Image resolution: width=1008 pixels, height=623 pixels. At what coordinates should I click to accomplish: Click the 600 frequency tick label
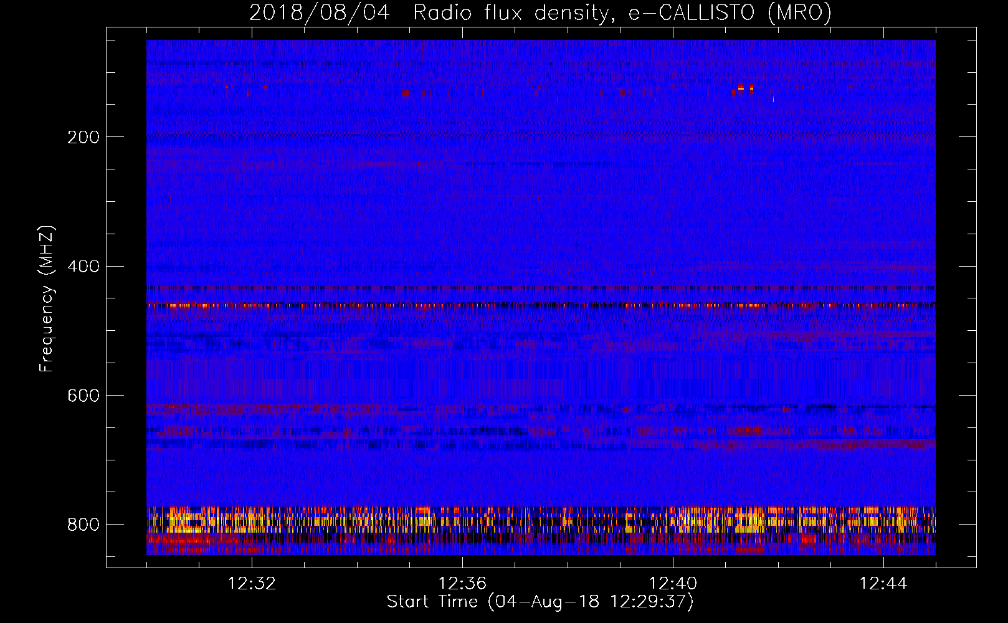[83, 396]
